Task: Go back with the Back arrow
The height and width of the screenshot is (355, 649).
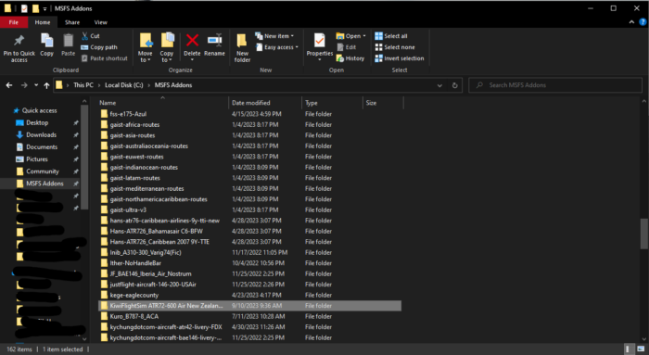Action: 9,85
